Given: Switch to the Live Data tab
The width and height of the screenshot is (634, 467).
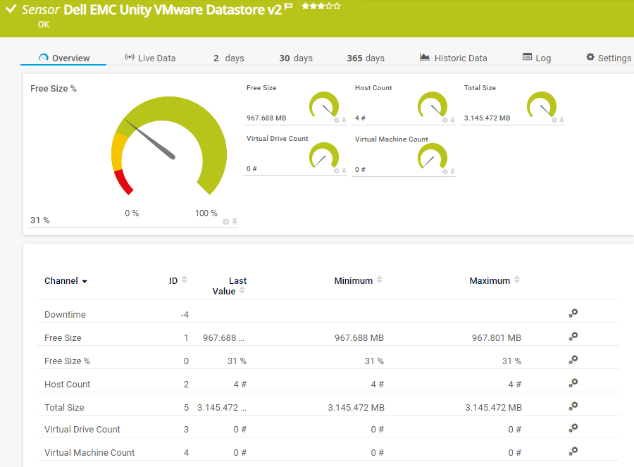Looking at the screenshot, I should tap(150, 58).
